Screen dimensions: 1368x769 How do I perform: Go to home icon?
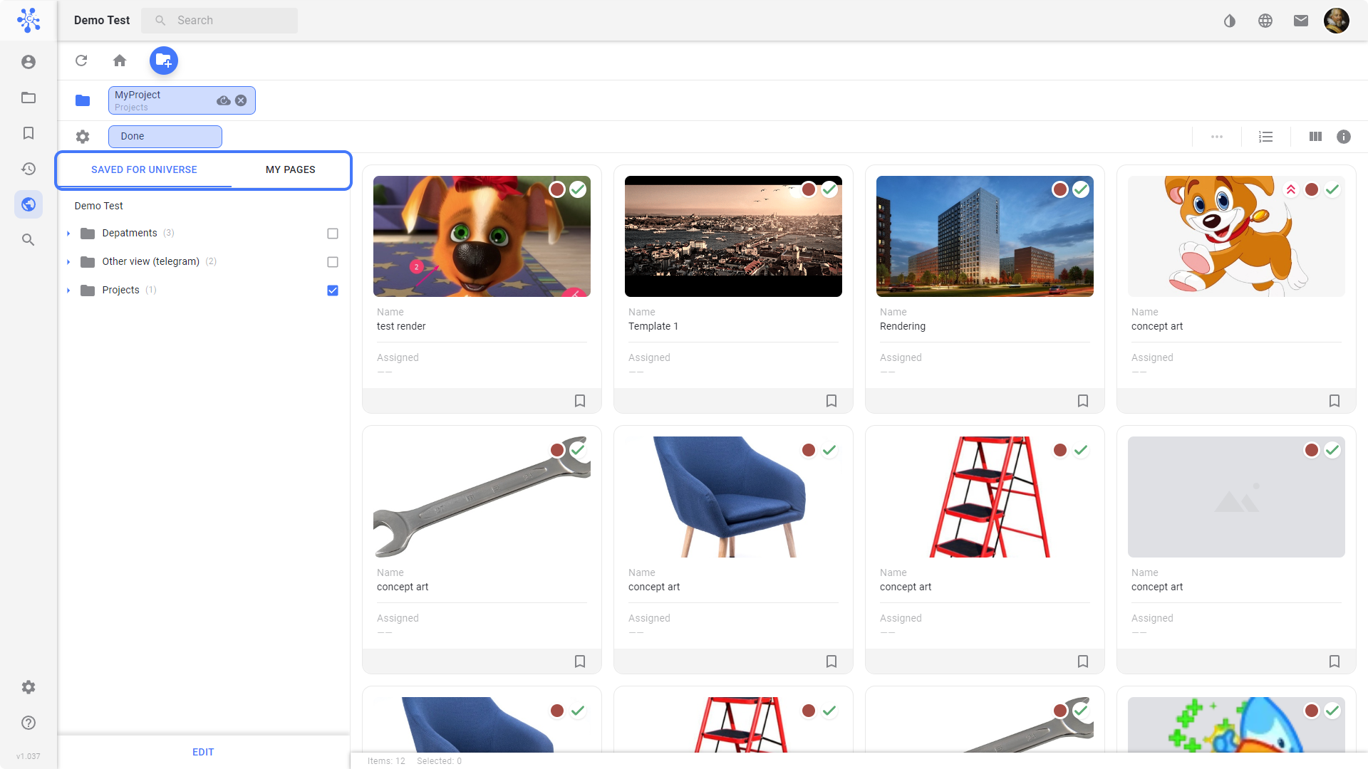click(120, 61)
